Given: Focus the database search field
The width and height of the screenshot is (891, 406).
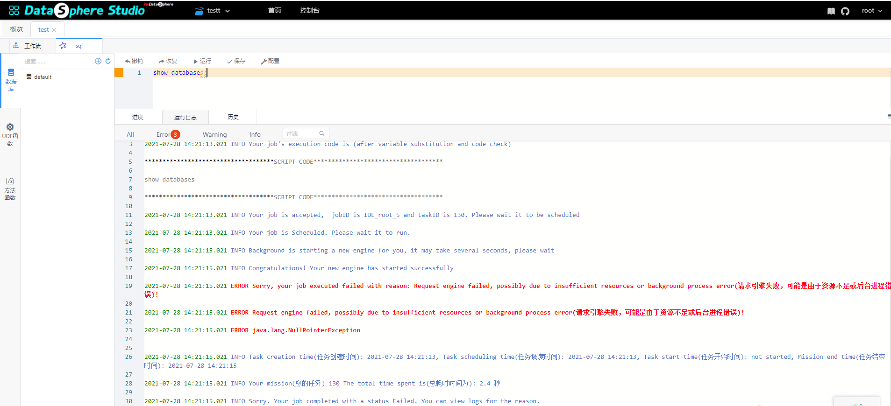Looking at the screenshot, I should tap(57, 61).
